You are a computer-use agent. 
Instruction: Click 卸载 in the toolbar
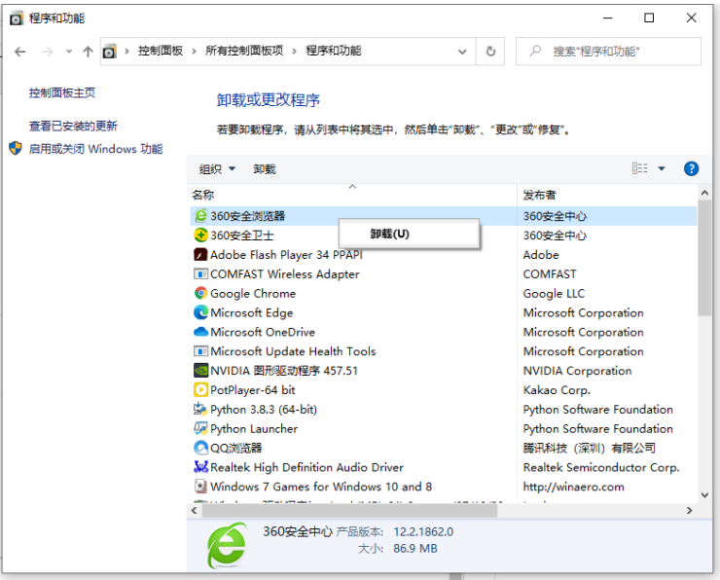coord(265,169)
